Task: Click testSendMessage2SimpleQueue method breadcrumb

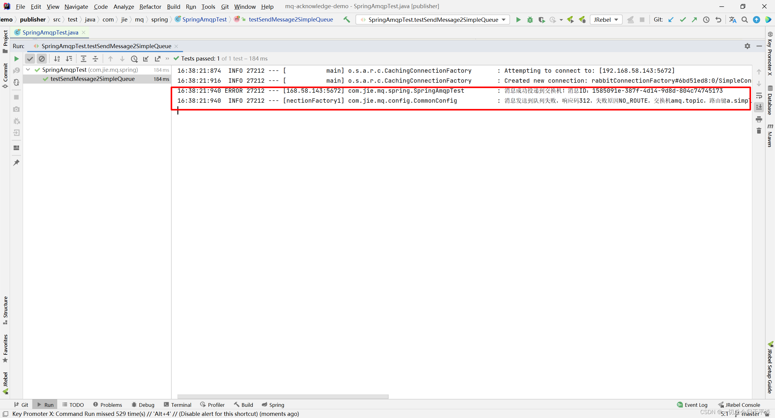Action: [x=291, y=19]
